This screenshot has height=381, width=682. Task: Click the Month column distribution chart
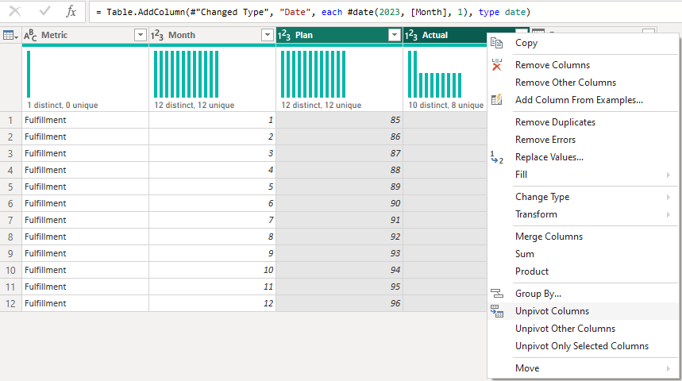186,74
